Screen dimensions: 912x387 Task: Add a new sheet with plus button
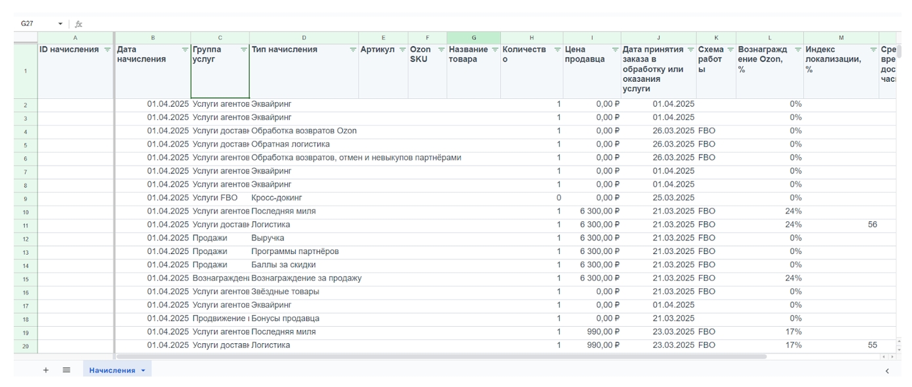pos(46,370)
